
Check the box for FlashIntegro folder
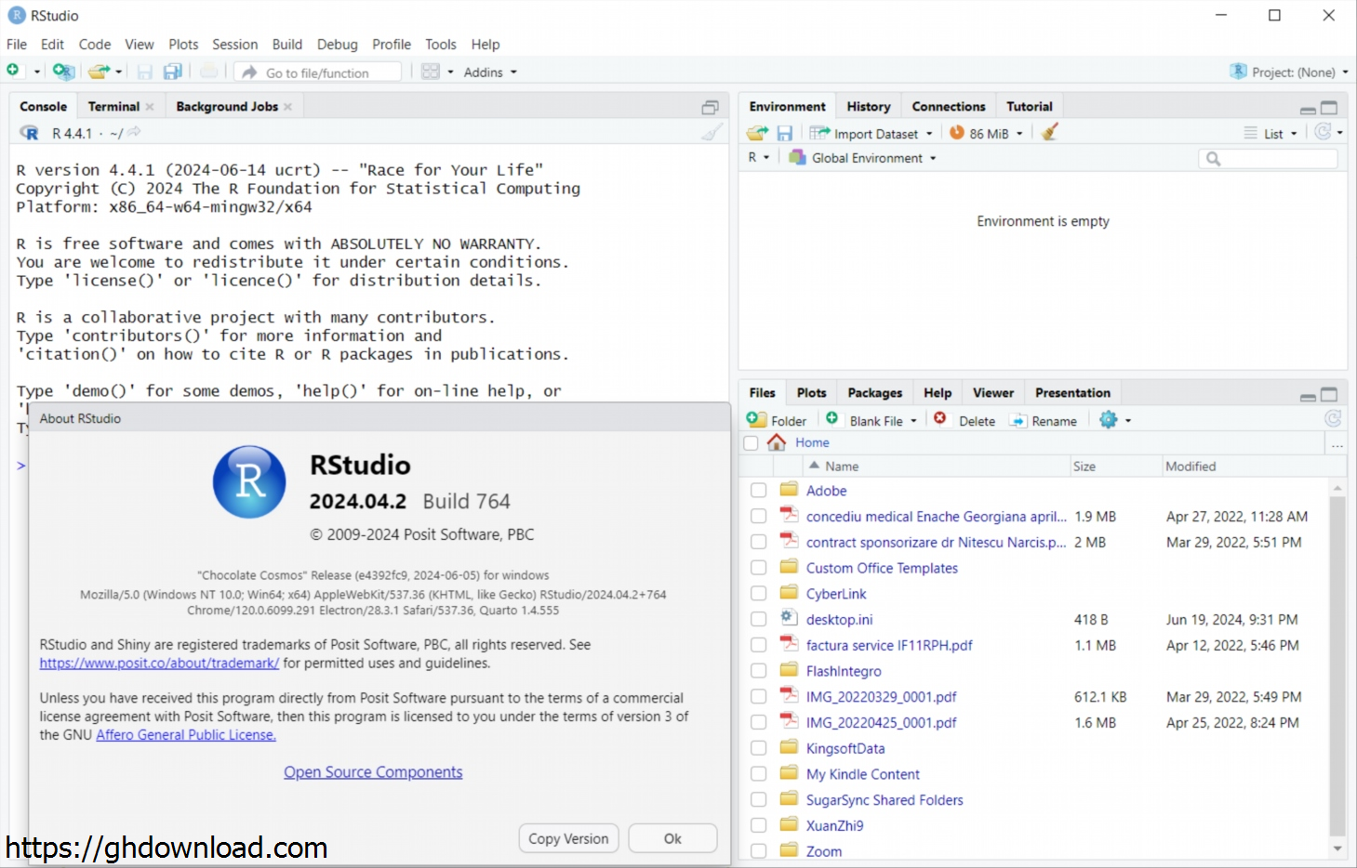point(758,670)
